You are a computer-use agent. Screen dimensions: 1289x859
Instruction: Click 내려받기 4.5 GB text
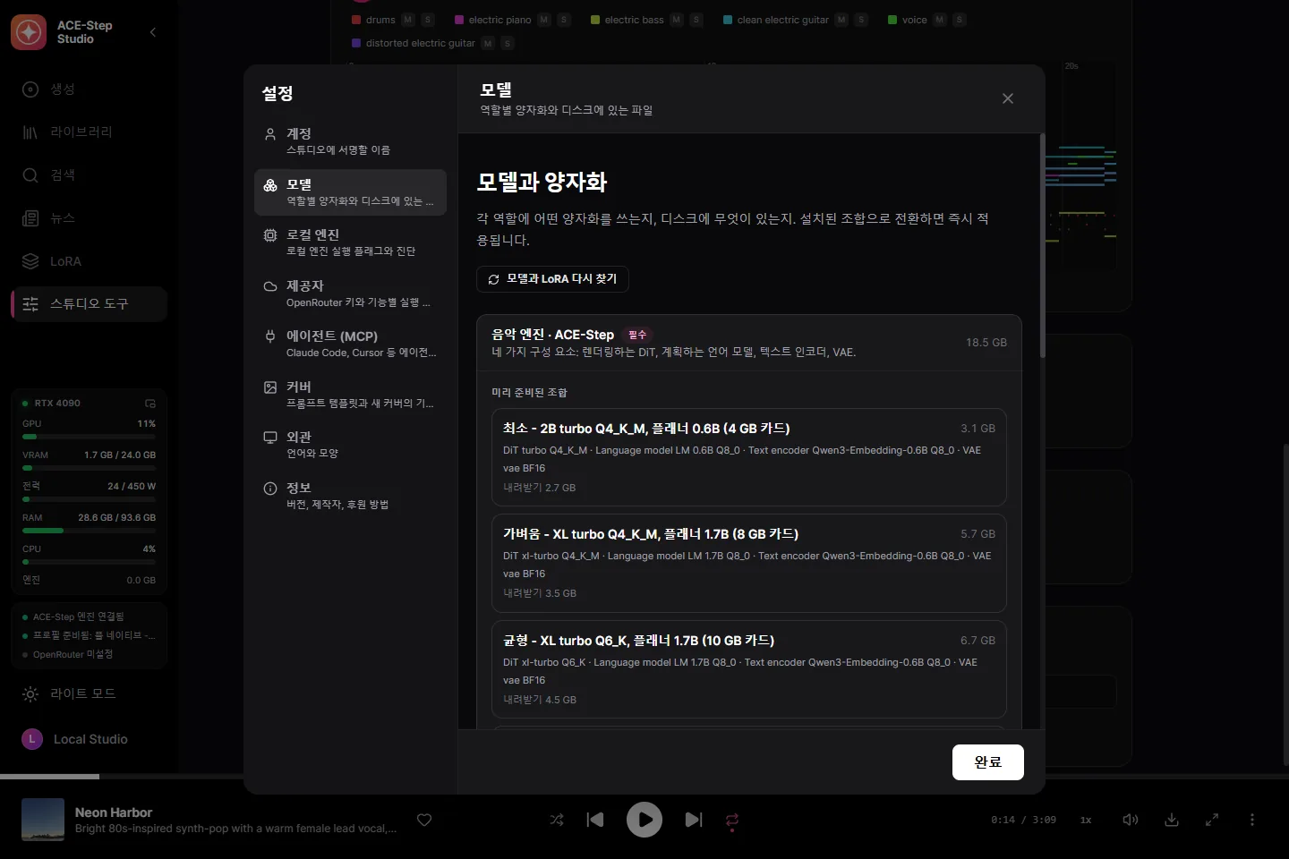pyautogui.click(x=540, y=700)
